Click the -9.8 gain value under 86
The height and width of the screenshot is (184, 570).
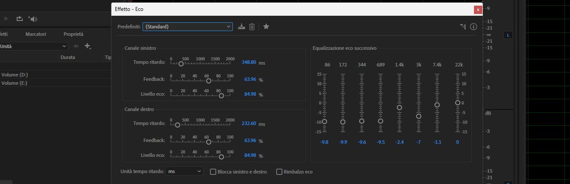pos(324,142)
